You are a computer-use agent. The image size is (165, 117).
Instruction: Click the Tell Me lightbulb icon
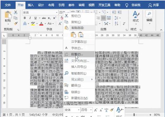pyautogui.click(x=127, y=5)
